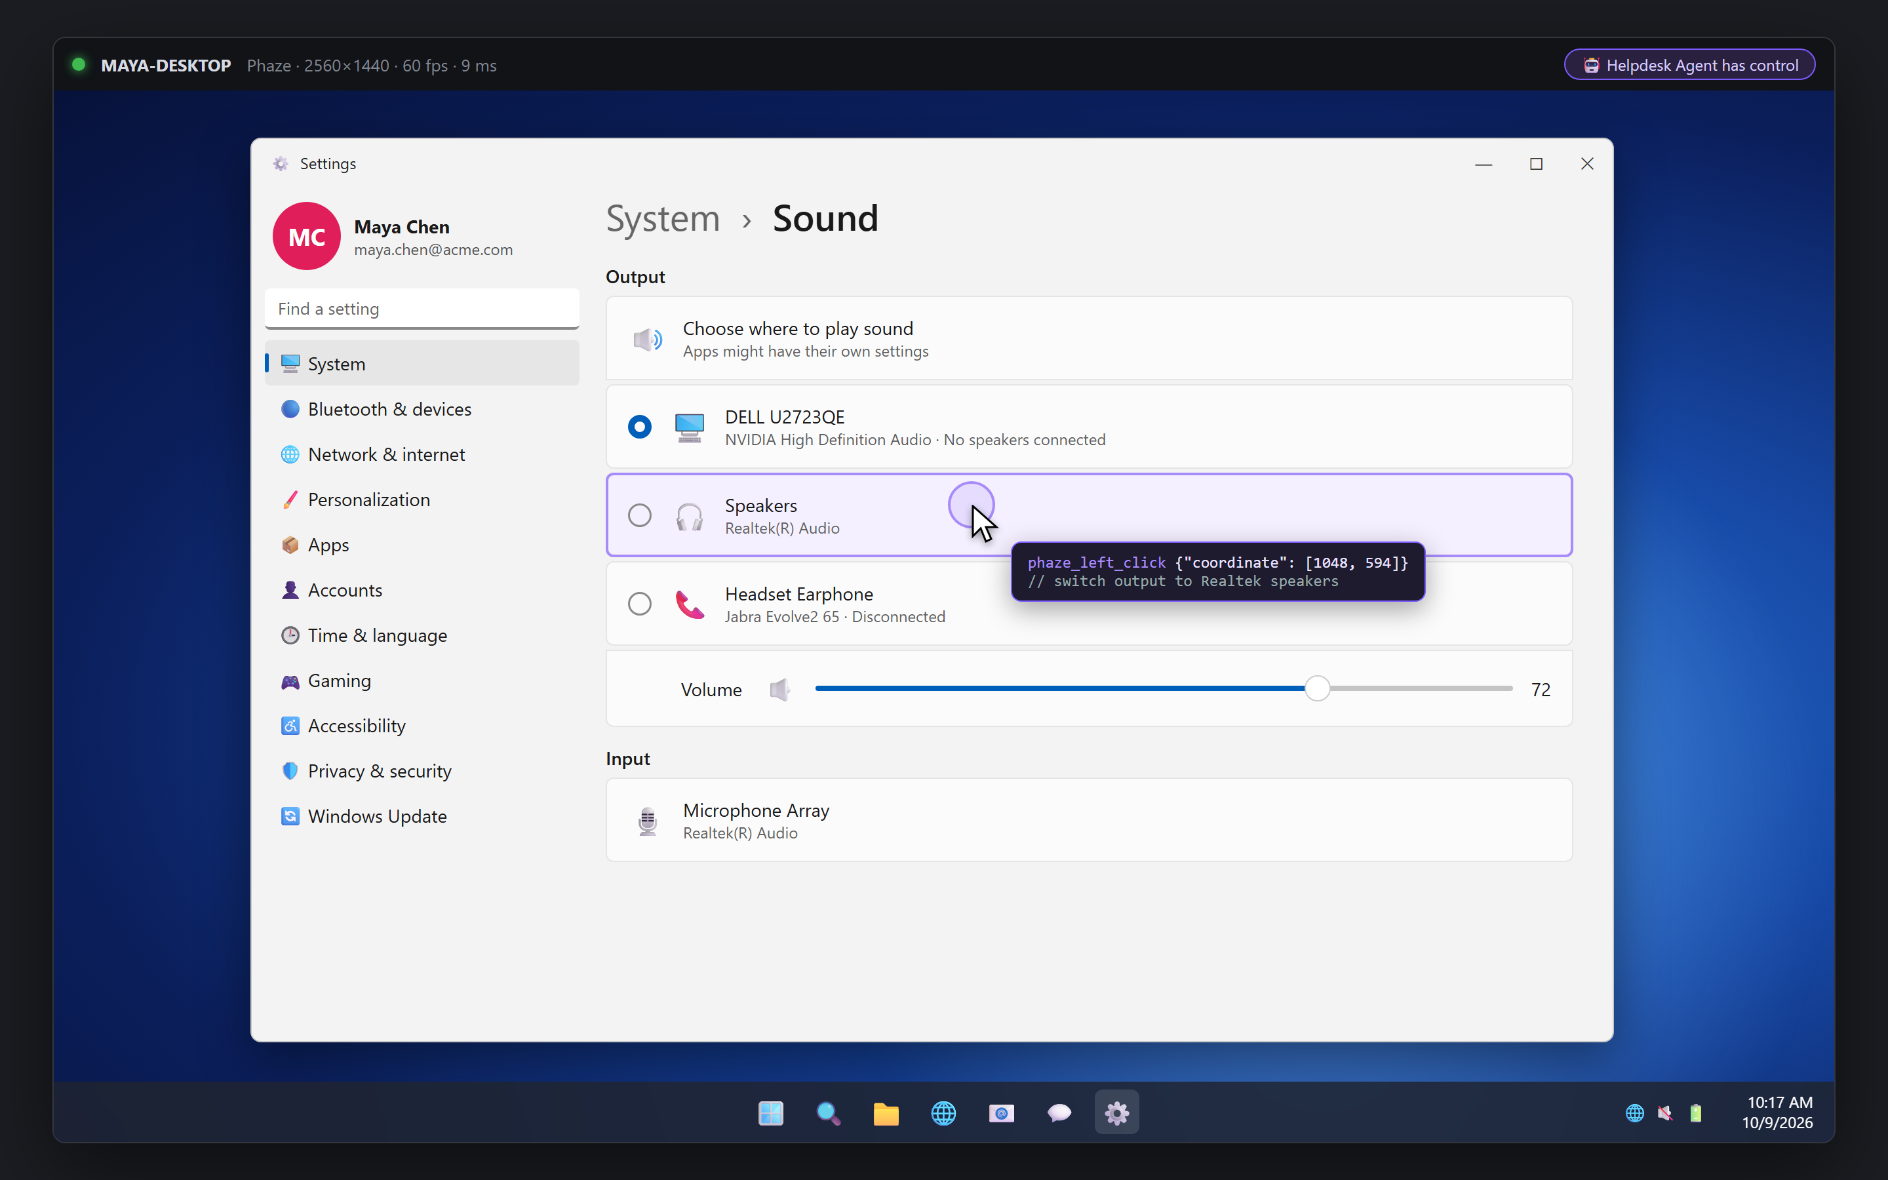Open the Microphone Array input device
The width and height of the screenshot is (1888, 1180).
(x=1089, y=820)
